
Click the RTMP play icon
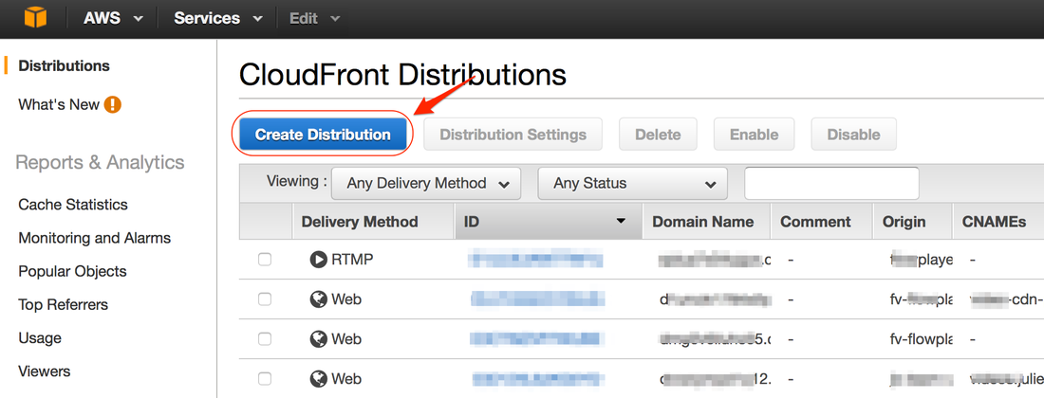(x=318, y=259)
